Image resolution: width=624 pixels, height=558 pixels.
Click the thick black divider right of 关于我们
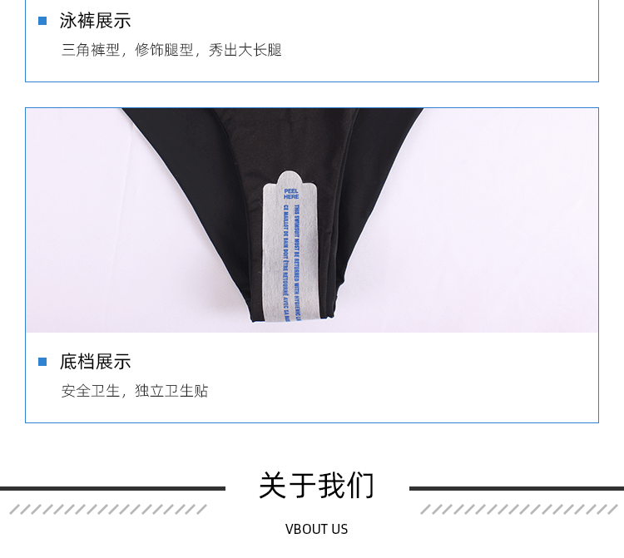(517, 488)
